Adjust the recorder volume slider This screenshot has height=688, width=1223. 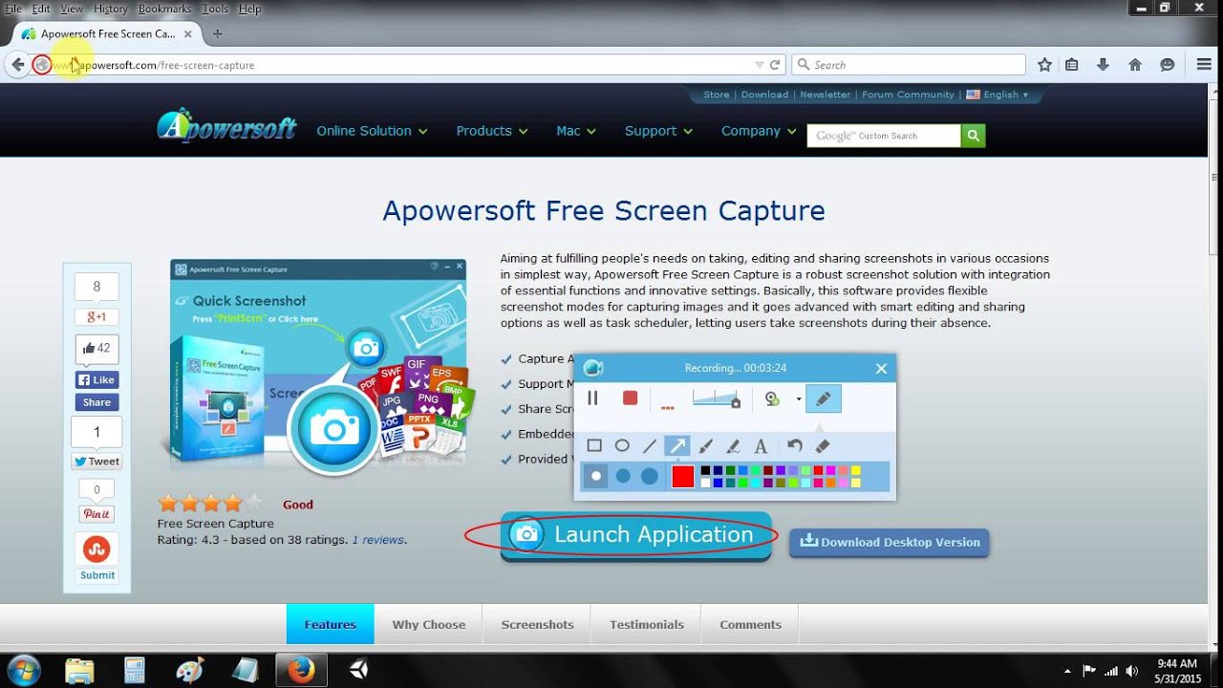tap(717, 399)
